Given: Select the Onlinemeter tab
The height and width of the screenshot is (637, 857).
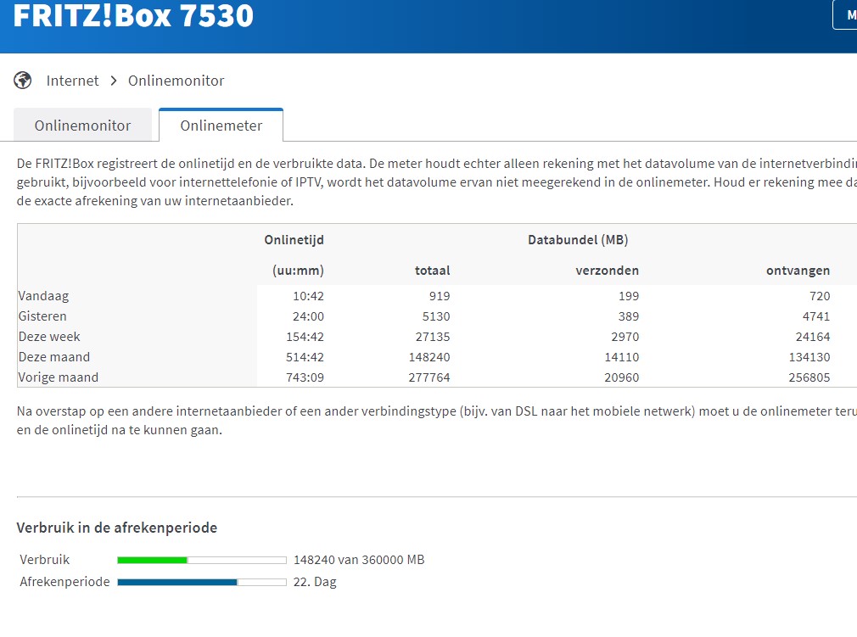Looking at the screenshot, I should (x=221, y=126).
